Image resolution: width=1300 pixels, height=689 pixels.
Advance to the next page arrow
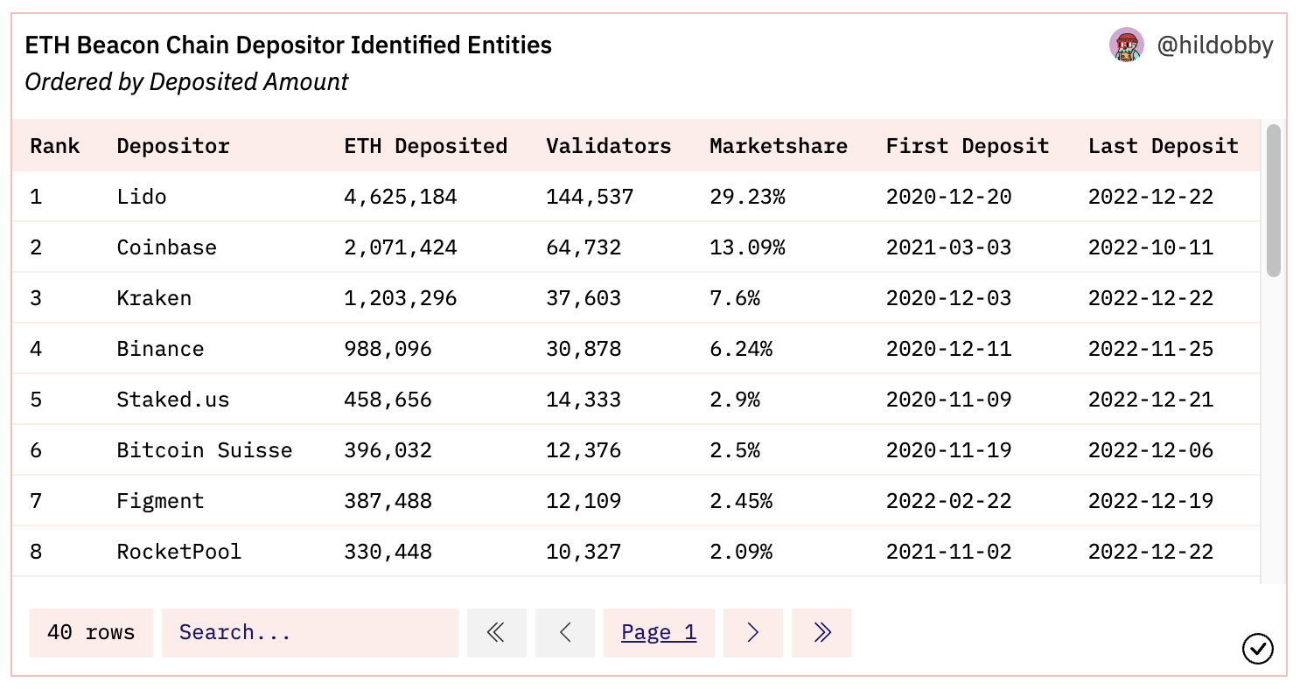tap(753, 633)
